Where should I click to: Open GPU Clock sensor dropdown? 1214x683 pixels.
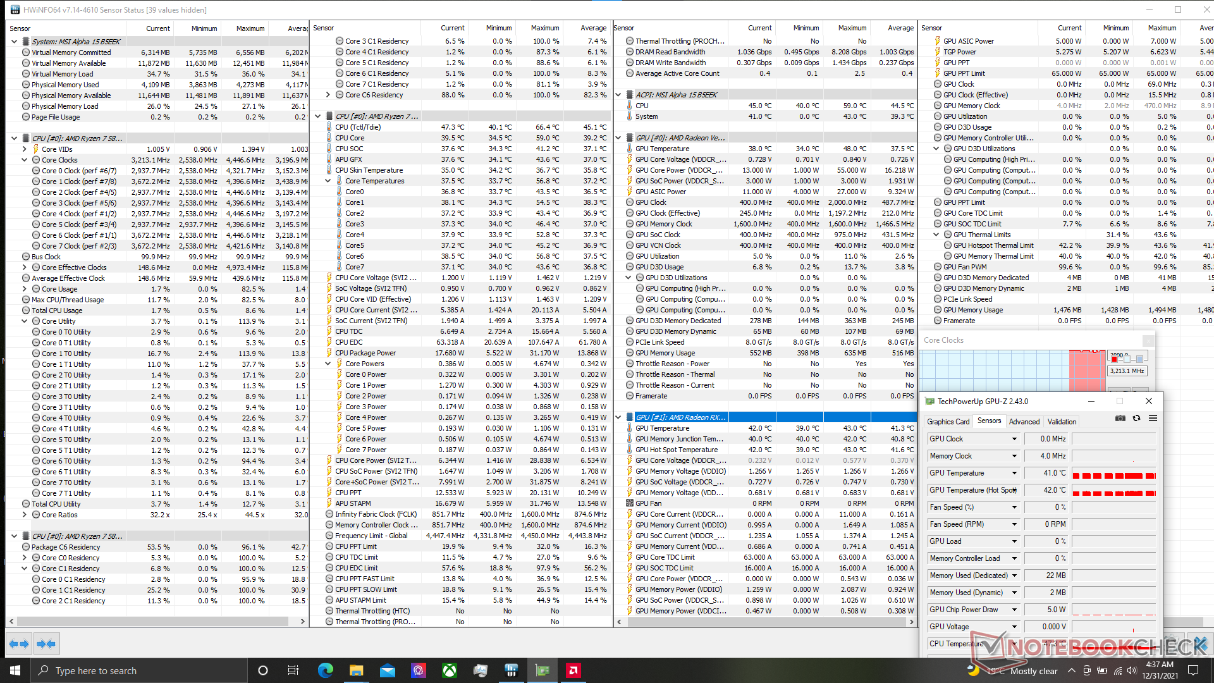coord(1014,439)
